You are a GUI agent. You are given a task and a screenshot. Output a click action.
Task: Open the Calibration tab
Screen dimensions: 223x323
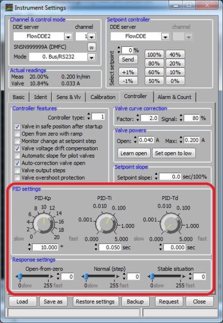coord(103,97)
